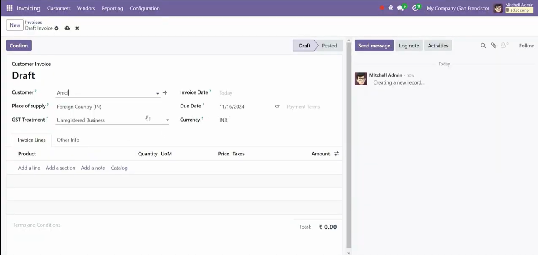Click Add a section
538x255 pixels.
[60, 168]
